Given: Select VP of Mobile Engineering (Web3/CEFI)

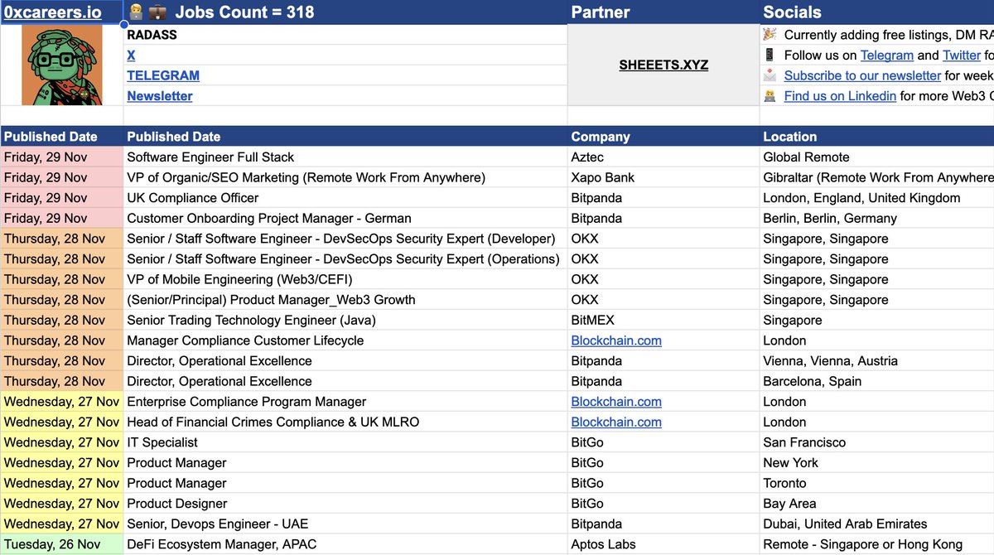Looking at the screenshot, I should pos(345,279).
